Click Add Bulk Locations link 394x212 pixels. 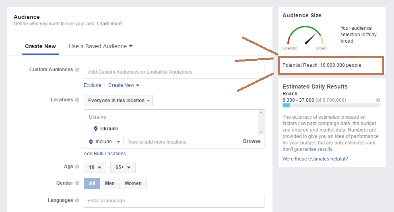click(107, 154)
